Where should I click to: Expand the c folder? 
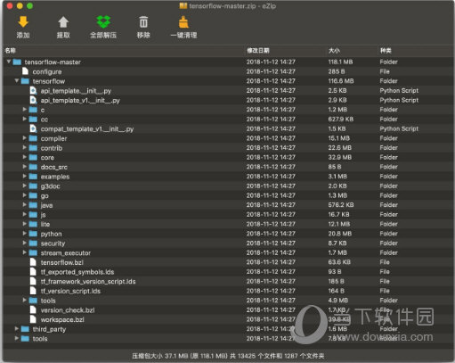click(x=25, y=110)
